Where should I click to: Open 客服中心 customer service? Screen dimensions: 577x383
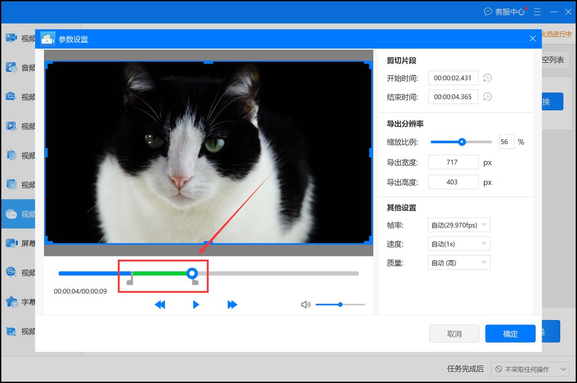[x=505, y=12]
